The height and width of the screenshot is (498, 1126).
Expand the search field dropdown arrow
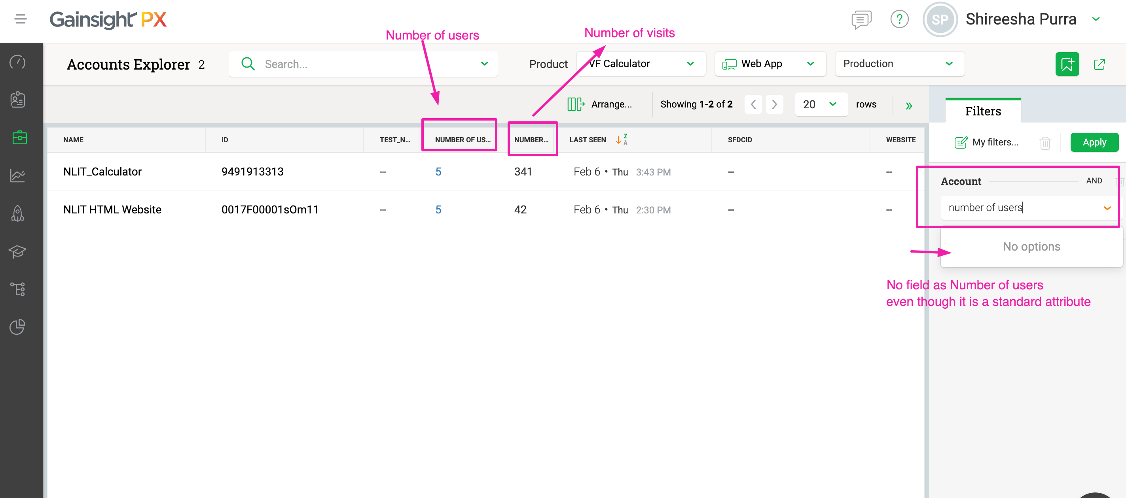point(484,64)
